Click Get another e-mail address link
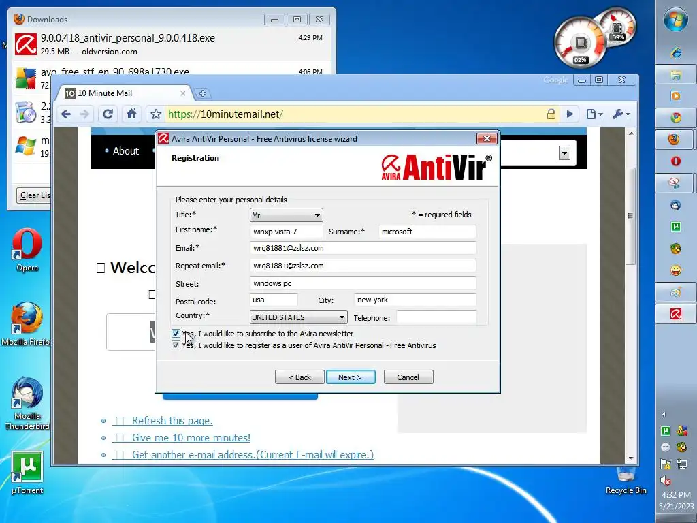 tap(253, 454)
